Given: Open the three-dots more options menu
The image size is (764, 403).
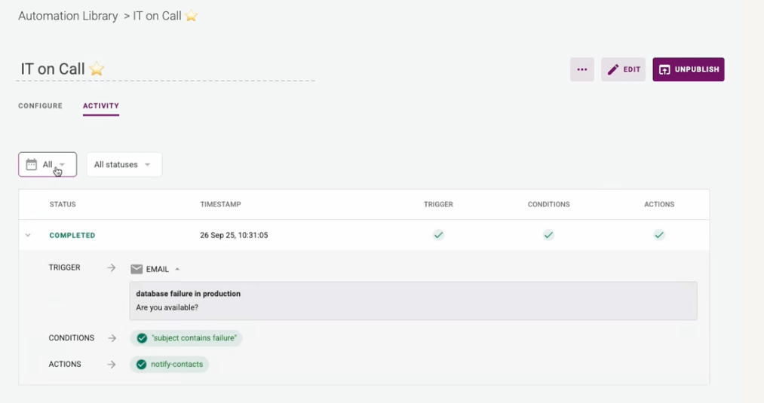Looking at the screenshot, I should pyautogui.click(x=581, y=69).
